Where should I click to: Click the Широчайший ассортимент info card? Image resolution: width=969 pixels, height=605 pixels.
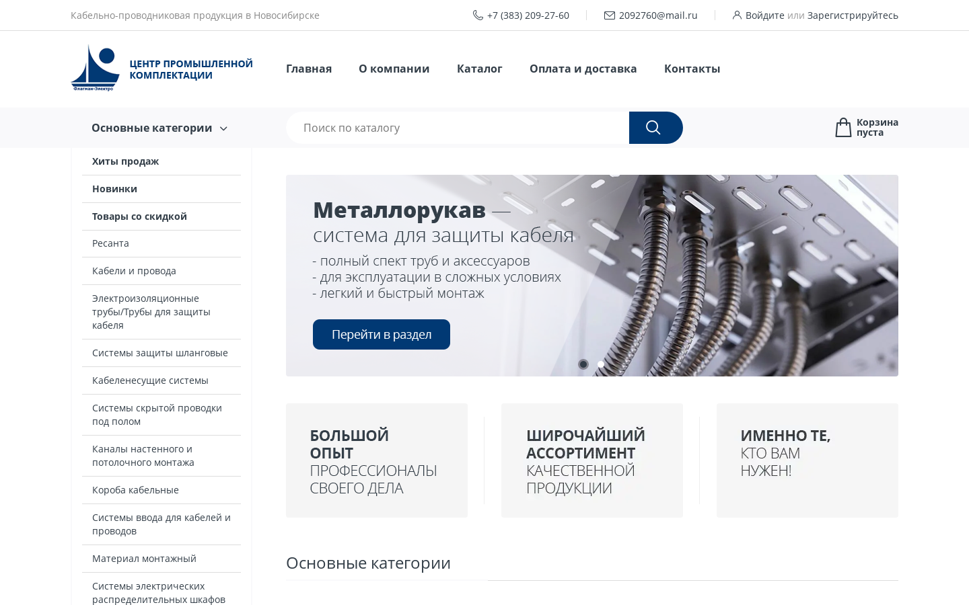pyautogui.click(x=592, y=460)
